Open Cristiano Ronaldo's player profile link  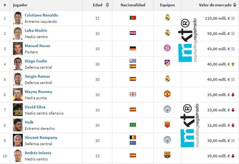coord(41,15)
